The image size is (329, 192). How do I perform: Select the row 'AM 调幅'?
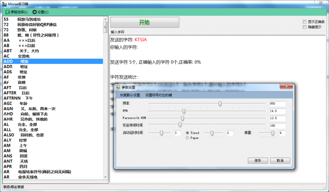(x=53, y=151)
